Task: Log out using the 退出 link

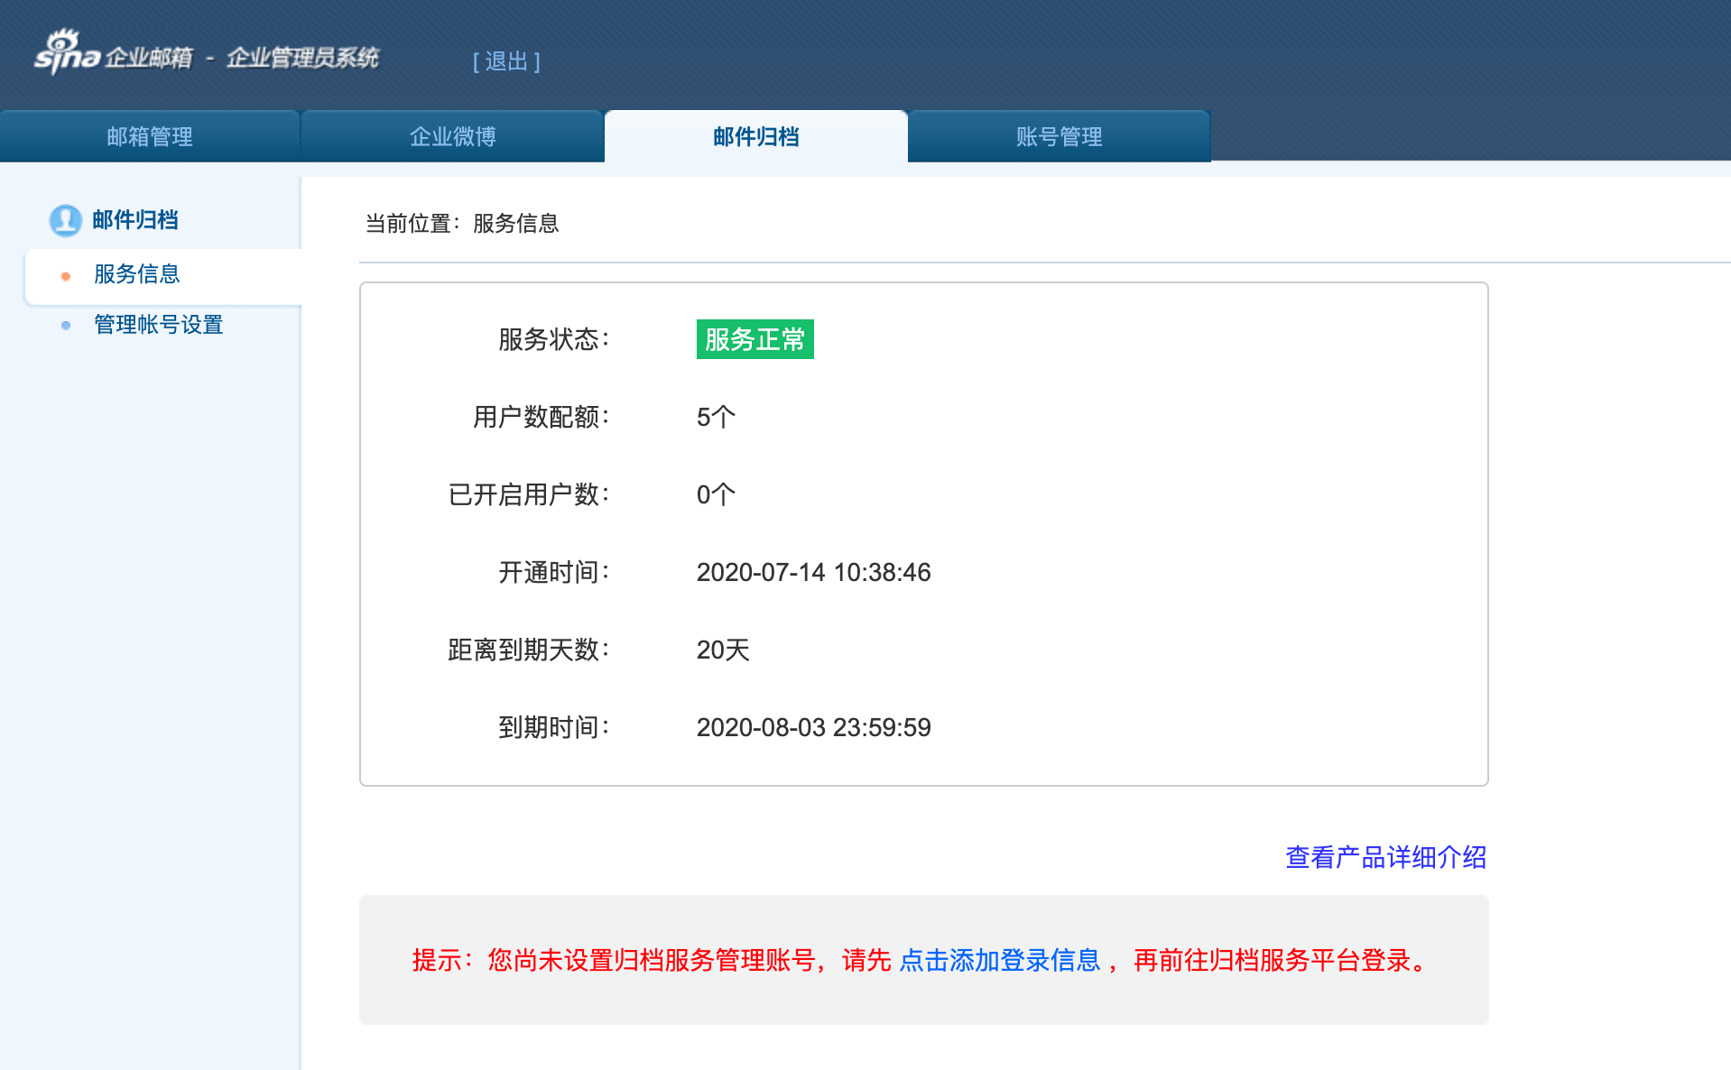Action: coord(506,61)
